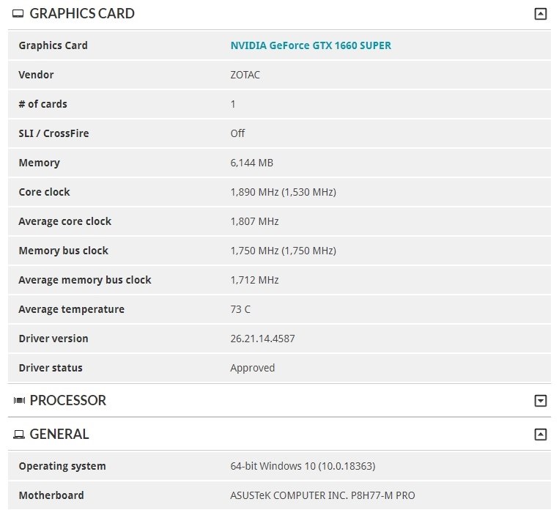Select driver version 26.21.14.4587

(262, 339)
